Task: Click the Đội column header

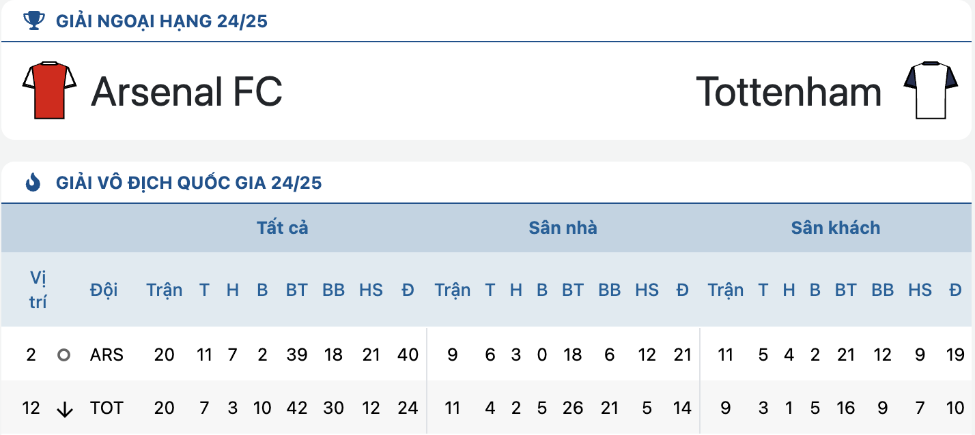Action: coord(104,290)
